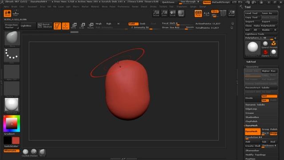Pick a color in the color picker square

pos(12,124)
